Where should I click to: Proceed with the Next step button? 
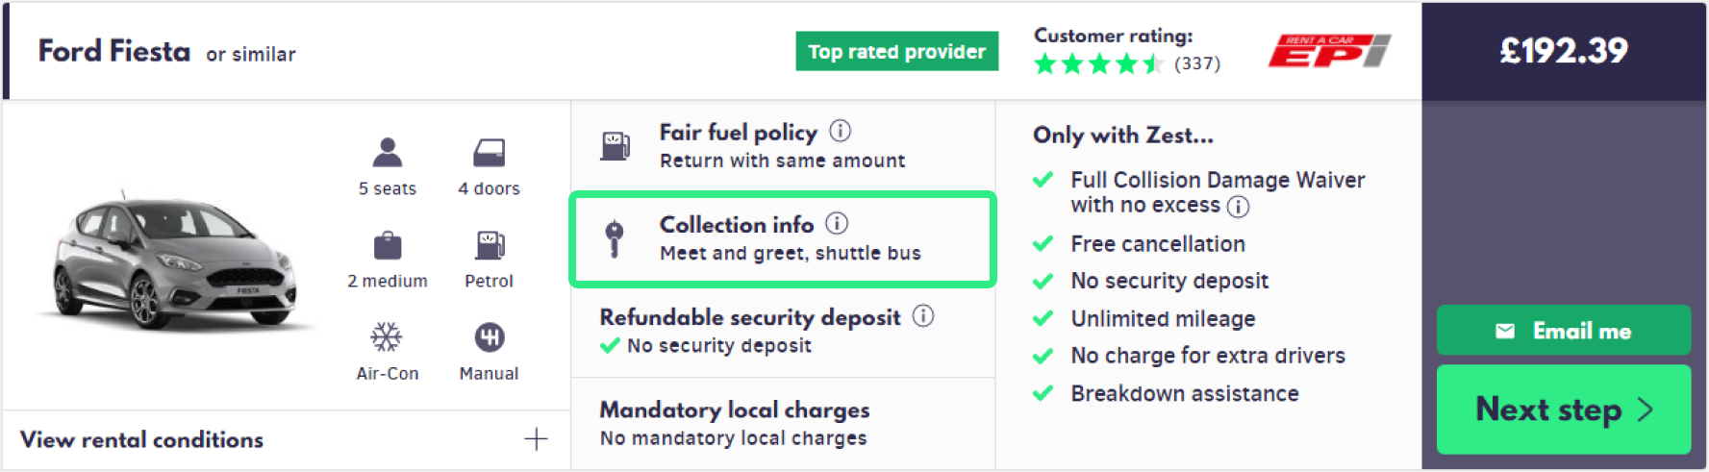[1563, 410]
